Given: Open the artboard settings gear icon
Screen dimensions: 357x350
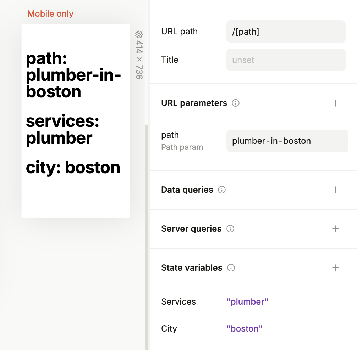Looking at the screenshot, I should (x=139, y=34).
